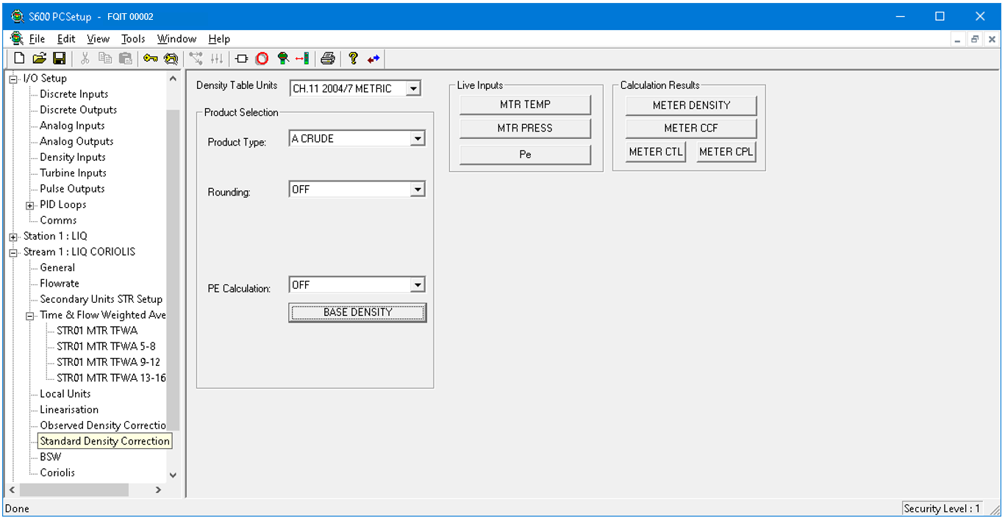Click the BASE DENSITY button
This screenshot has width=1005, height=521.
[357, 312]
